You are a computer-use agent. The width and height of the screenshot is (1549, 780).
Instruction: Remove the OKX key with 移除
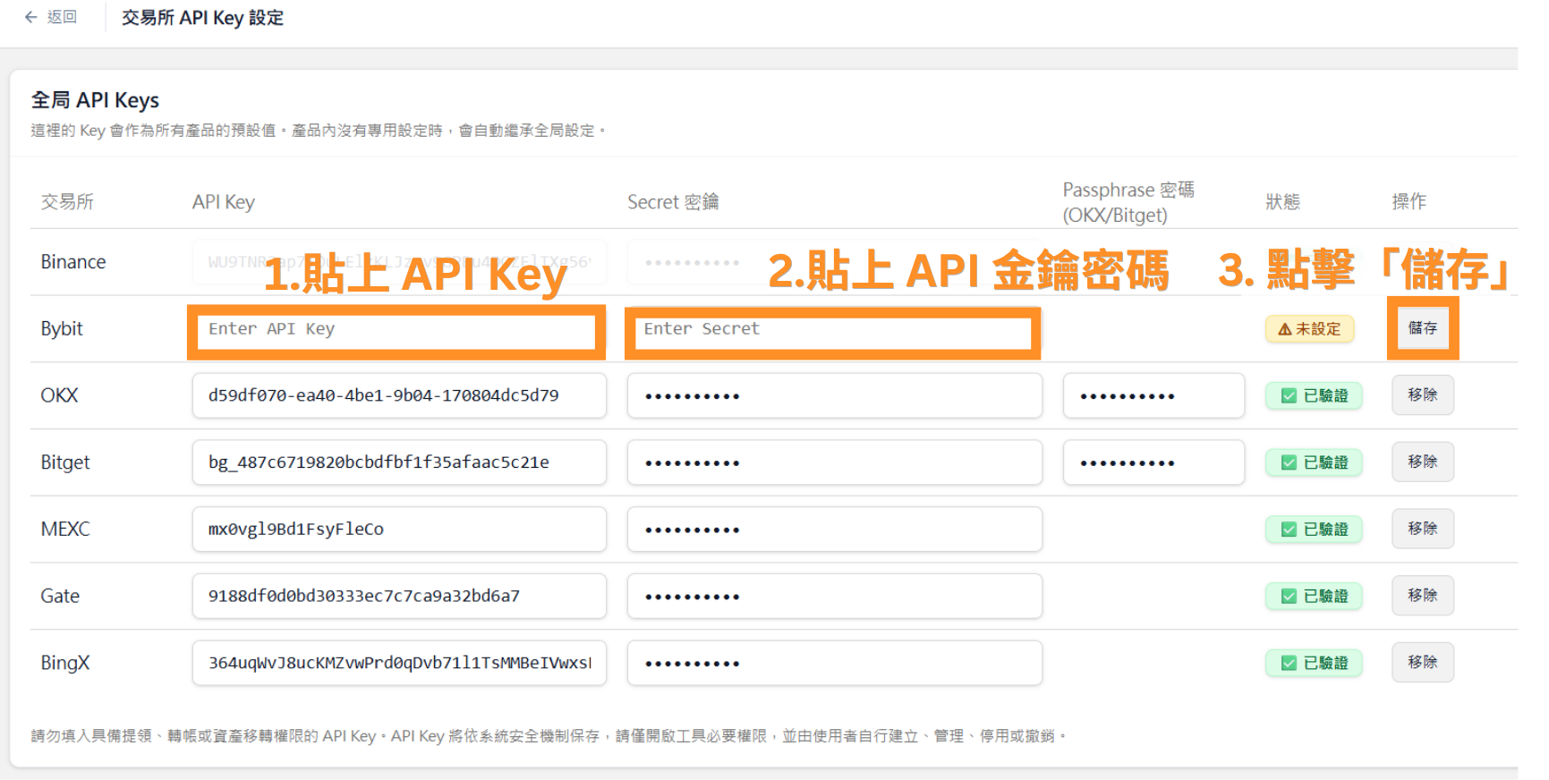(x=1423, y=394)
